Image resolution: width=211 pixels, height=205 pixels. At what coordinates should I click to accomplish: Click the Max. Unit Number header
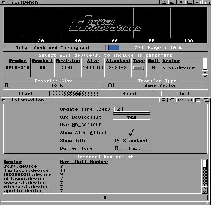point(84,162)
